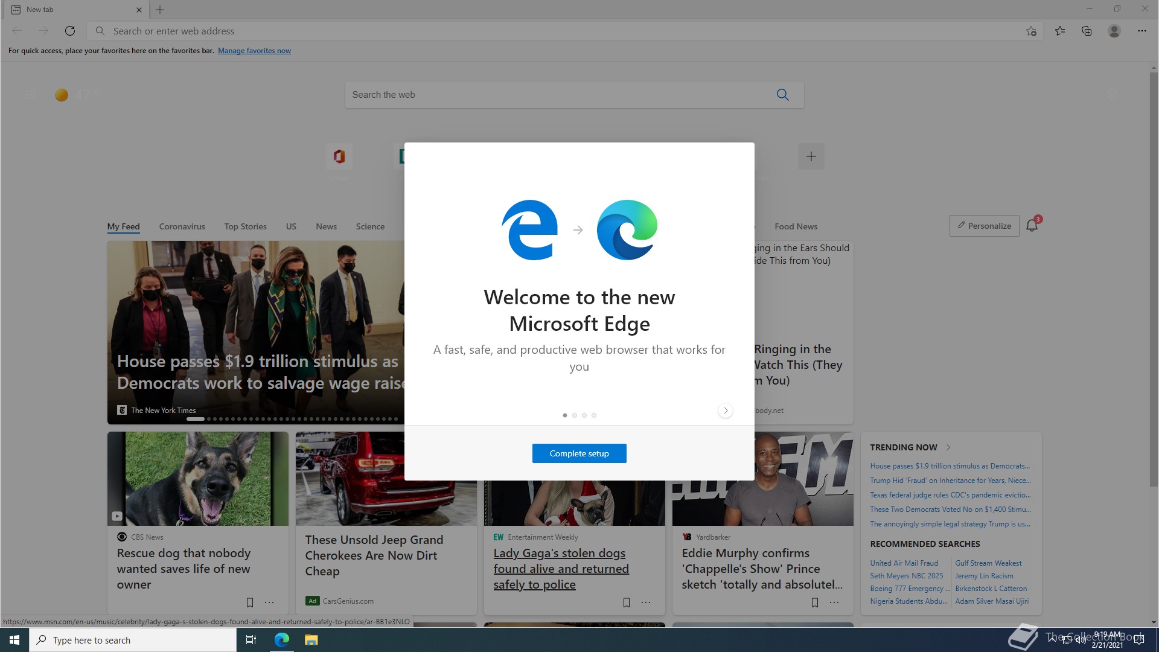
Task: Open Jeremy Lin Racism recommended search
Action: (984, 576)
